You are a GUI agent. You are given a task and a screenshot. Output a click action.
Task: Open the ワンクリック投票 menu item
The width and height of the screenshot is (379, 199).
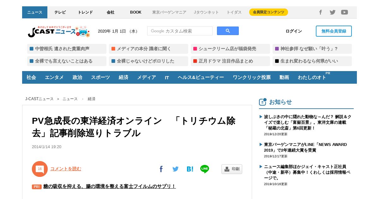[252, 77]
